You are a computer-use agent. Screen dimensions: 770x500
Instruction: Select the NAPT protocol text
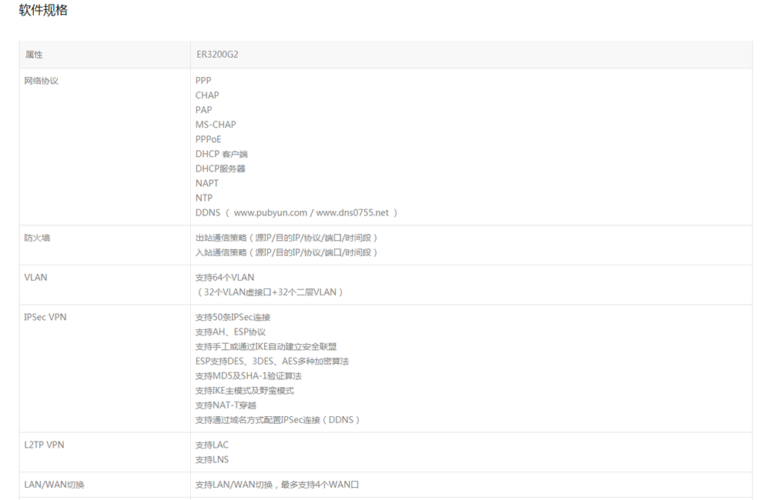206,183
